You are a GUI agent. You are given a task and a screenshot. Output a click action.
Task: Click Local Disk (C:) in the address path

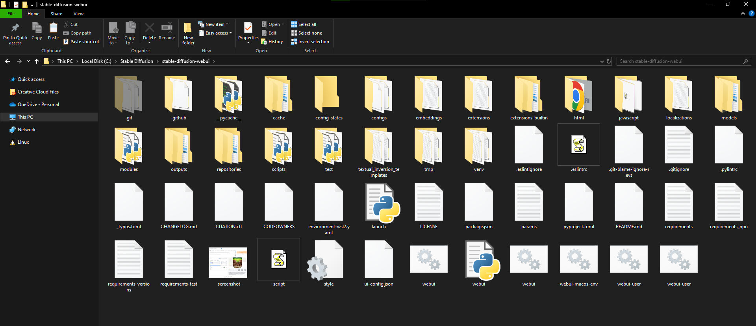pos(96,61)
